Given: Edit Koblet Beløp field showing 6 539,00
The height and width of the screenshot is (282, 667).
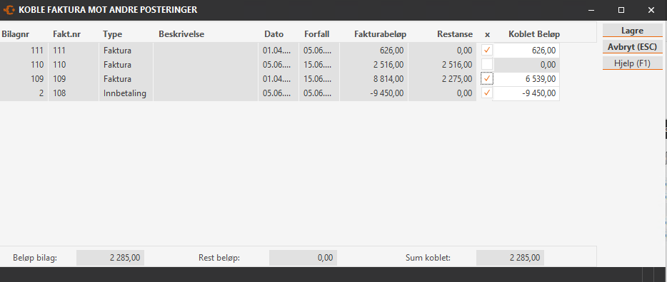Looking at the screenshot, I should pyautogui.click(x=526, y=79).
